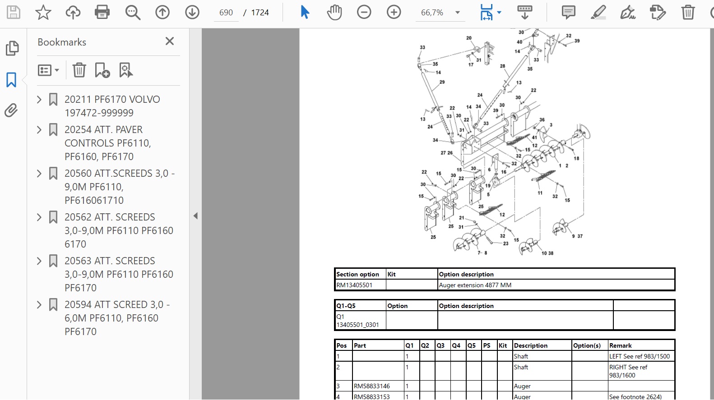Open bookmark options menu dropdown
Viewport: 714px width, 400px height.
[x=49, y=70]
